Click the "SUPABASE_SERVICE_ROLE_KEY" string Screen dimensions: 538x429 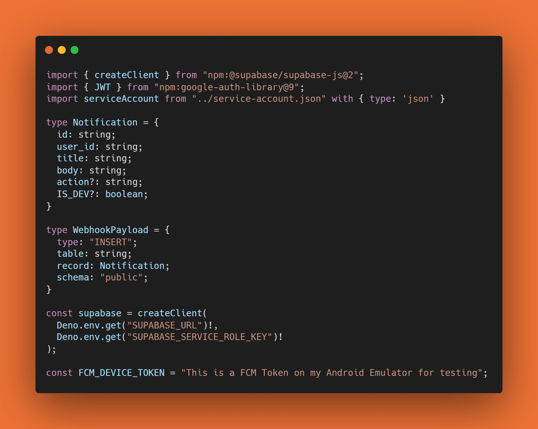click(x=200, y=337)
